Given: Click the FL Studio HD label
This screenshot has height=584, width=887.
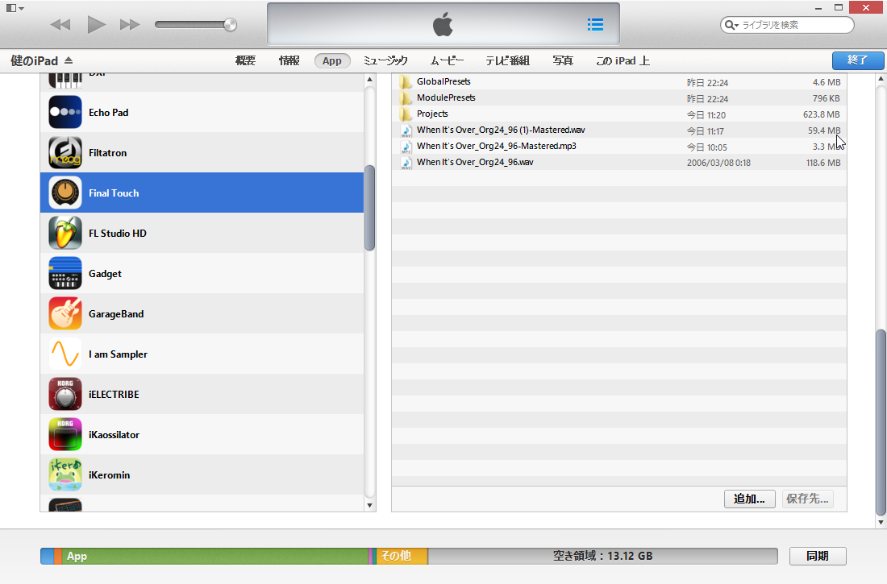Looking at the screenshot, I should (x=118, y=233).
